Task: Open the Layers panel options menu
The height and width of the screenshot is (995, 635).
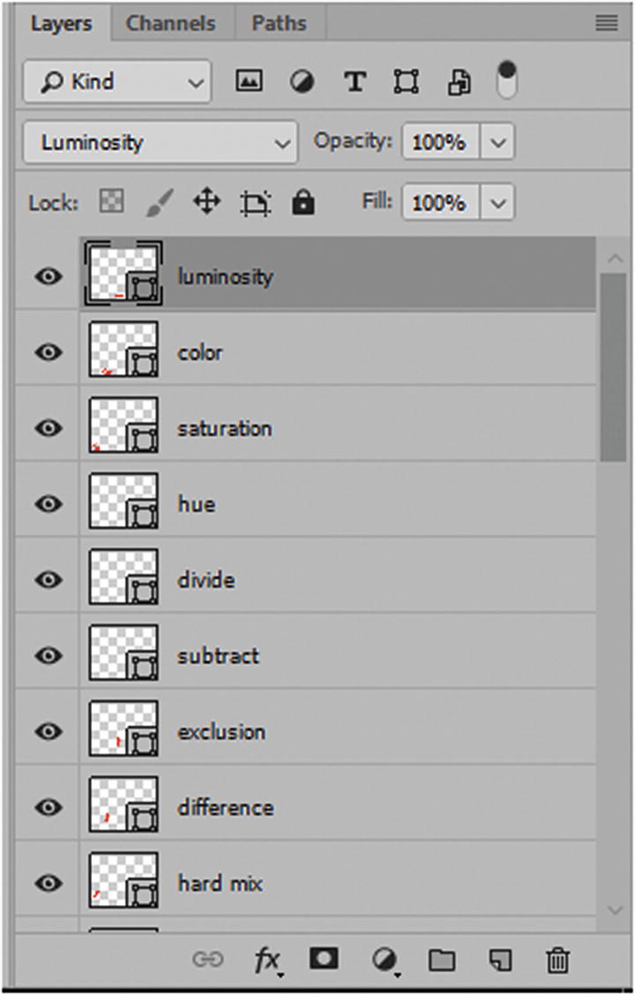Action: point(607,24)
